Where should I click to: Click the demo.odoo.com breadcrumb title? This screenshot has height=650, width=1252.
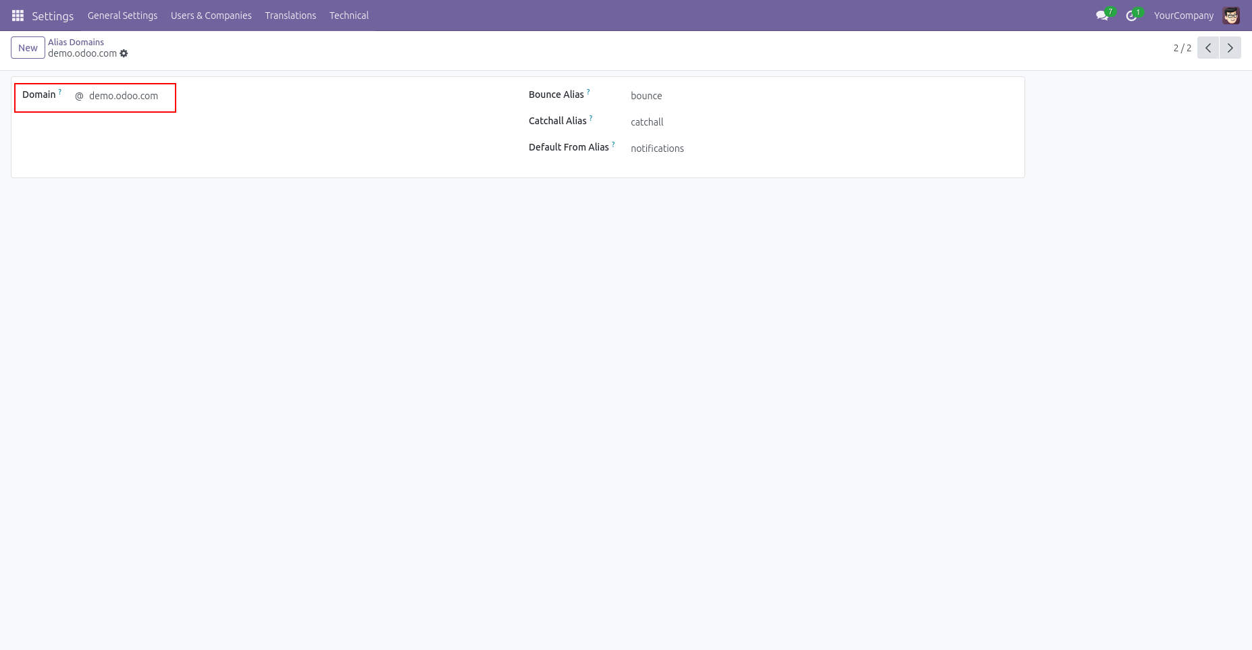point(82,53)
